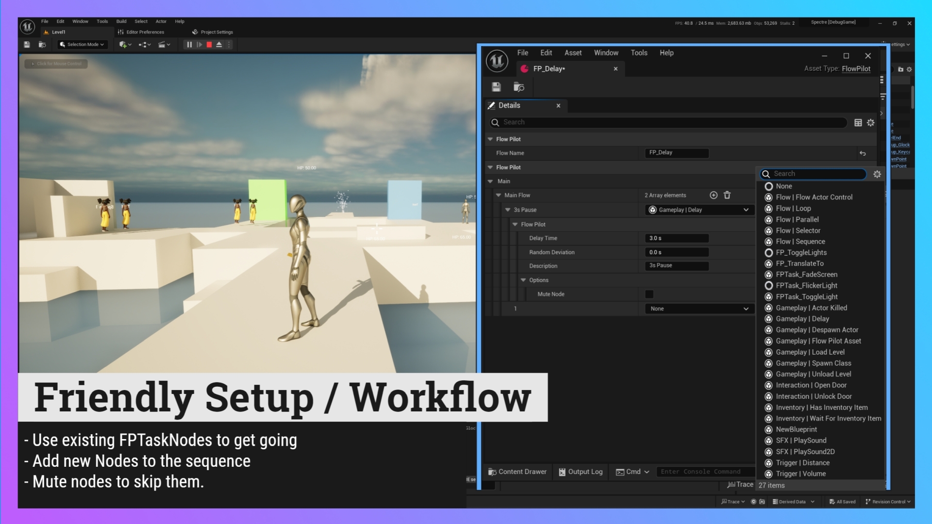The height and width of the screenshot is (524, 932).
Task: Add element to Main Flow array
Action: 714,195
